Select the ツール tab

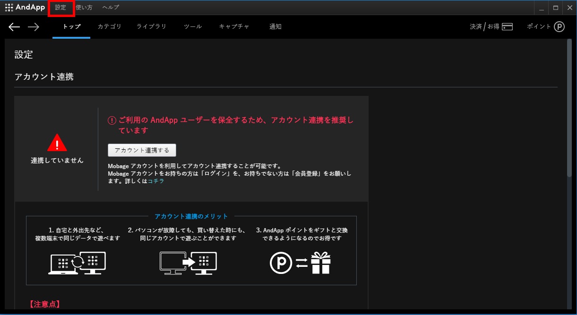tap(193, 27)
